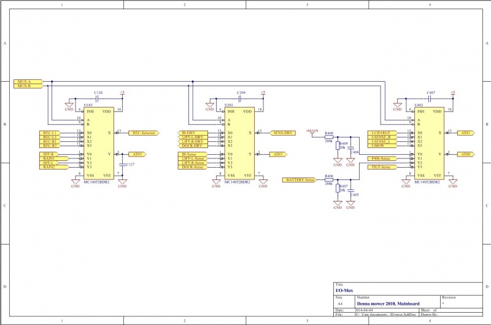Select the Denna mower 2010 number field
Viewport: 491px width, 325px height.
[x=388, y=303]
